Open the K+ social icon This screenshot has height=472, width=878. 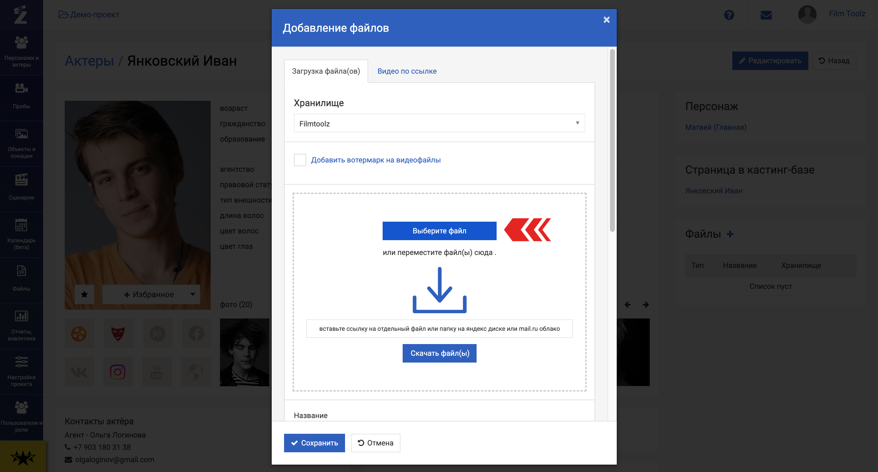coord(157,334)
